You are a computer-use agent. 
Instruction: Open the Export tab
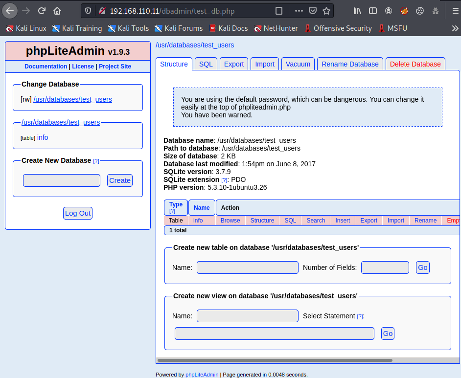234,64
